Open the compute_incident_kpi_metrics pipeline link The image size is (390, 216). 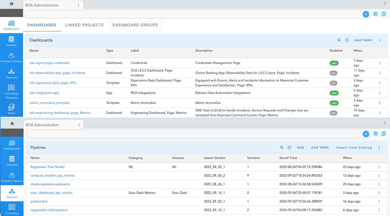click(x=53, y=175)
